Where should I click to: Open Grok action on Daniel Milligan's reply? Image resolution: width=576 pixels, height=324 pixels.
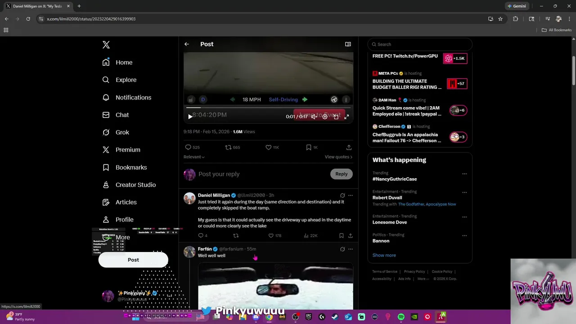tap(342, 195)
